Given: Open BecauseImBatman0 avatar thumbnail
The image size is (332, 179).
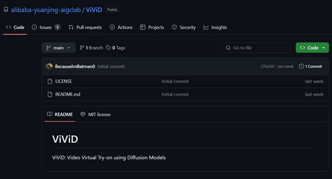Looking at the screenshot, I should pos(49,67).
